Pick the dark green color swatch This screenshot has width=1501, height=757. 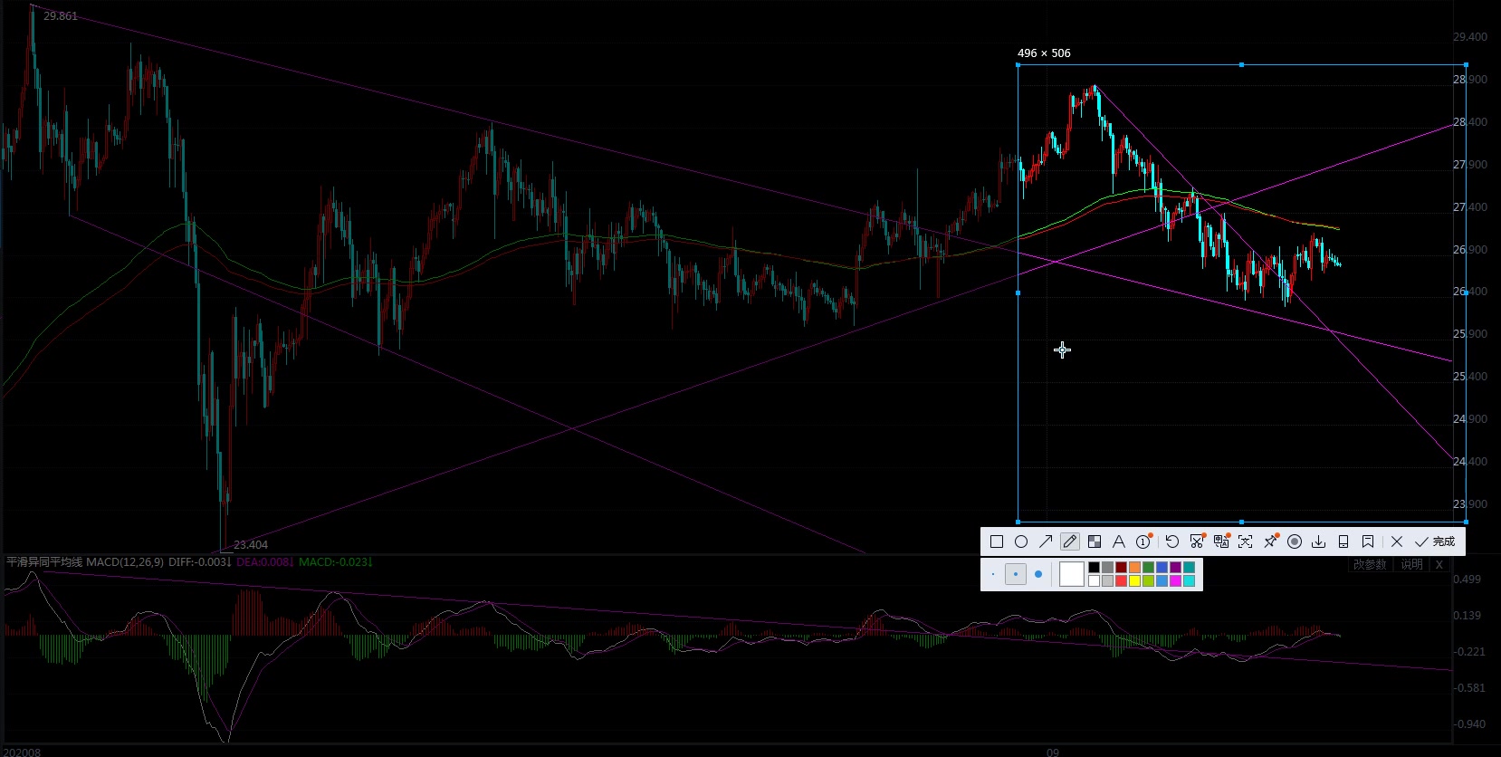(1148, 567)
